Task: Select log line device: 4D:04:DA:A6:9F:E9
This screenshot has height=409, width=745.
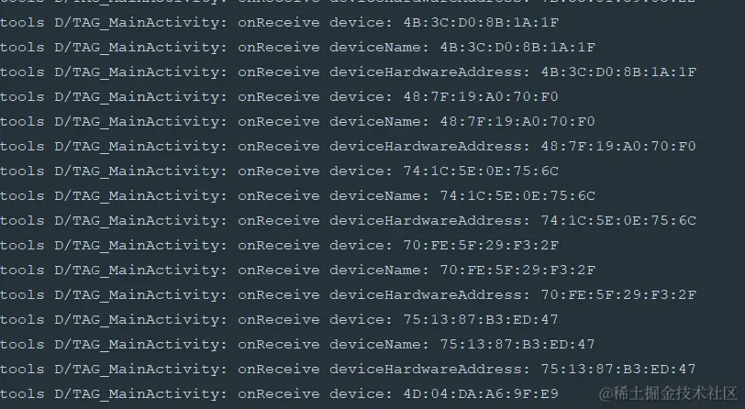Action: (279, 393)
